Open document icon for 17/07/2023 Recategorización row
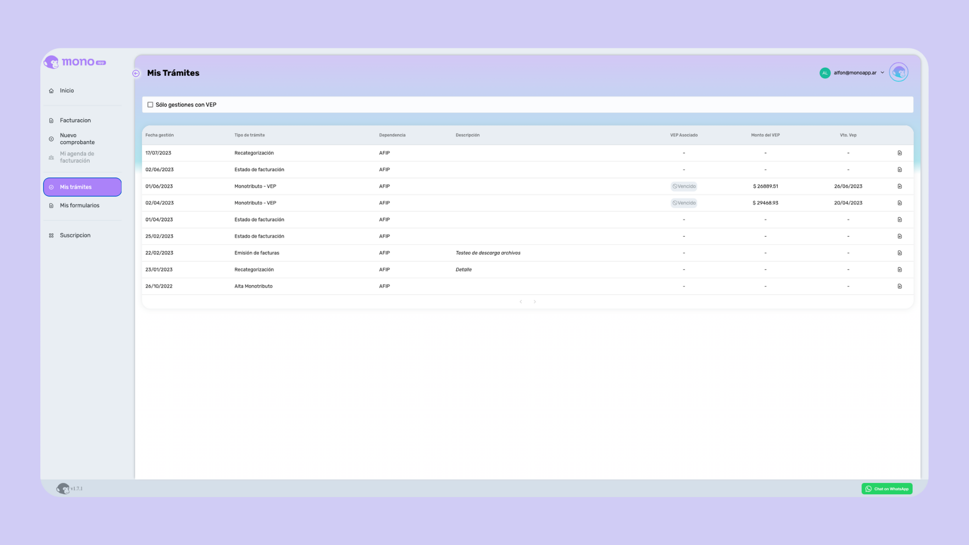 click(x=899, y=153)
